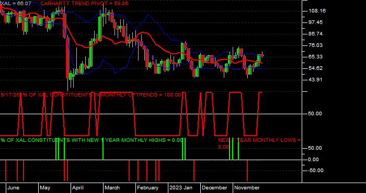Click the 97.45 price axis value
The height and width of the screenshot is (193, 366).
(315, 22)
